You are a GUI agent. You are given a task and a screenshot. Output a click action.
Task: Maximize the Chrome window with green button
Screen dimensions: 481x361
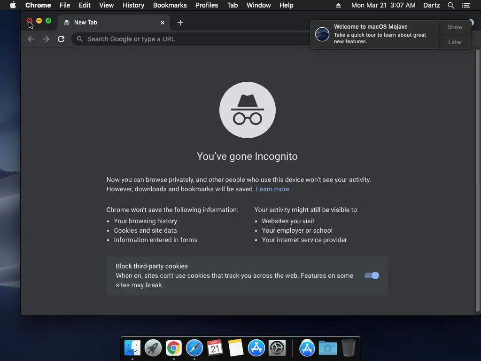point(48,21)
